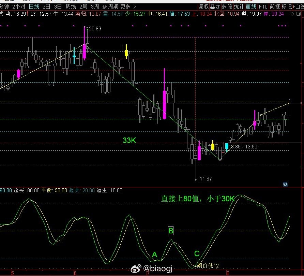304x276 pixels.
Task: Toggle the panel layout icon at top right
Action: tap(299, 14)
